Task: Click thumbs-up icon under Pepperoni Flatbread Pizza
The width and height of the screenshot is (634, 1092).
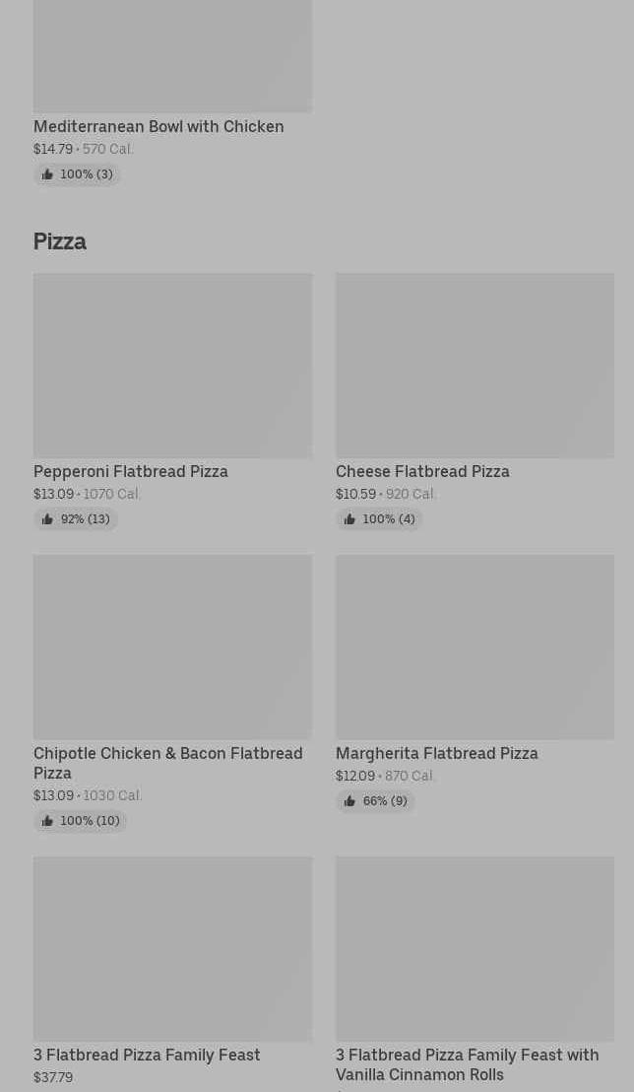Action: [x=47, y=519]
